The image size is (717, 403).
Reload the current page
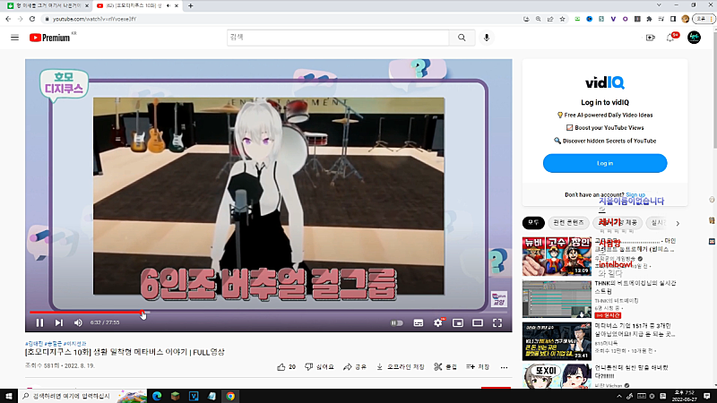coord(32,19)
